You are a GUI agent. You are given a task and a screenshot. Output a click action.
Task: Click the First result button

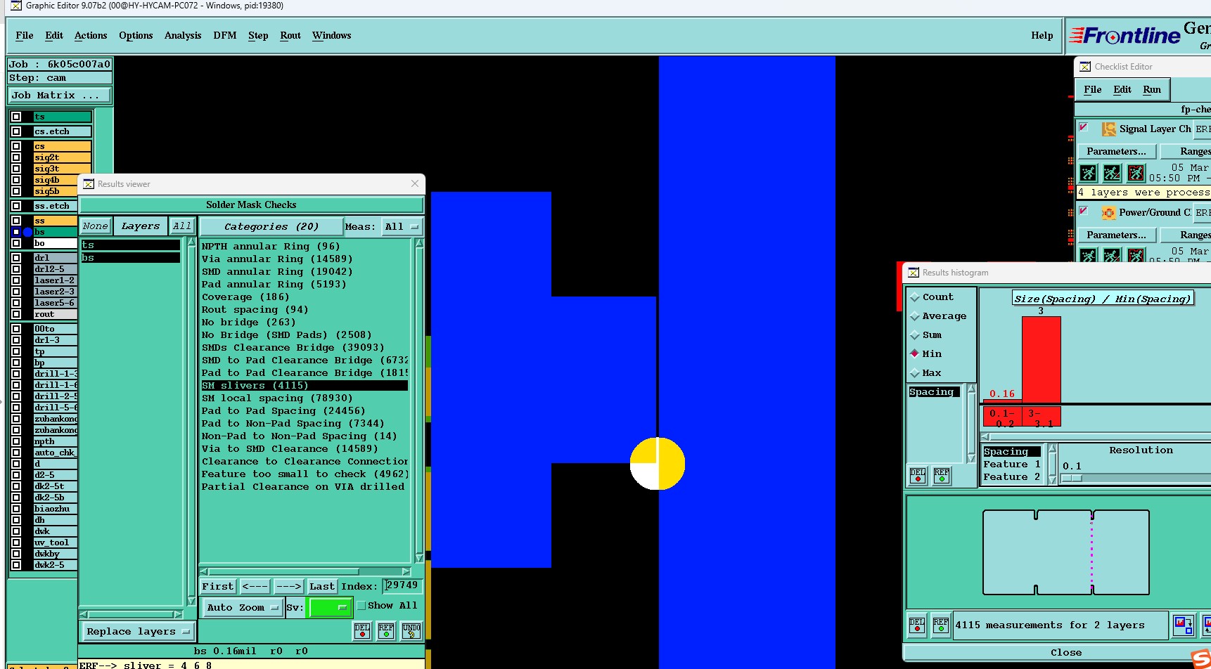pyautogui.click(x=218, y=587)
